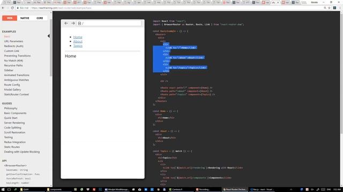The image size is (343, 192).
Task: Open the StaticRouter Context example
Action: click(x=17, y=94)
